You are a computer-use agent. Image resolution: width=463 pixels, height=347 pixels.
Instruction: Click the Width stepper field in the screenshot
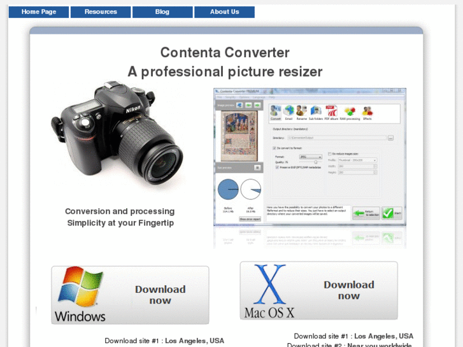click(x=357, y=166)
